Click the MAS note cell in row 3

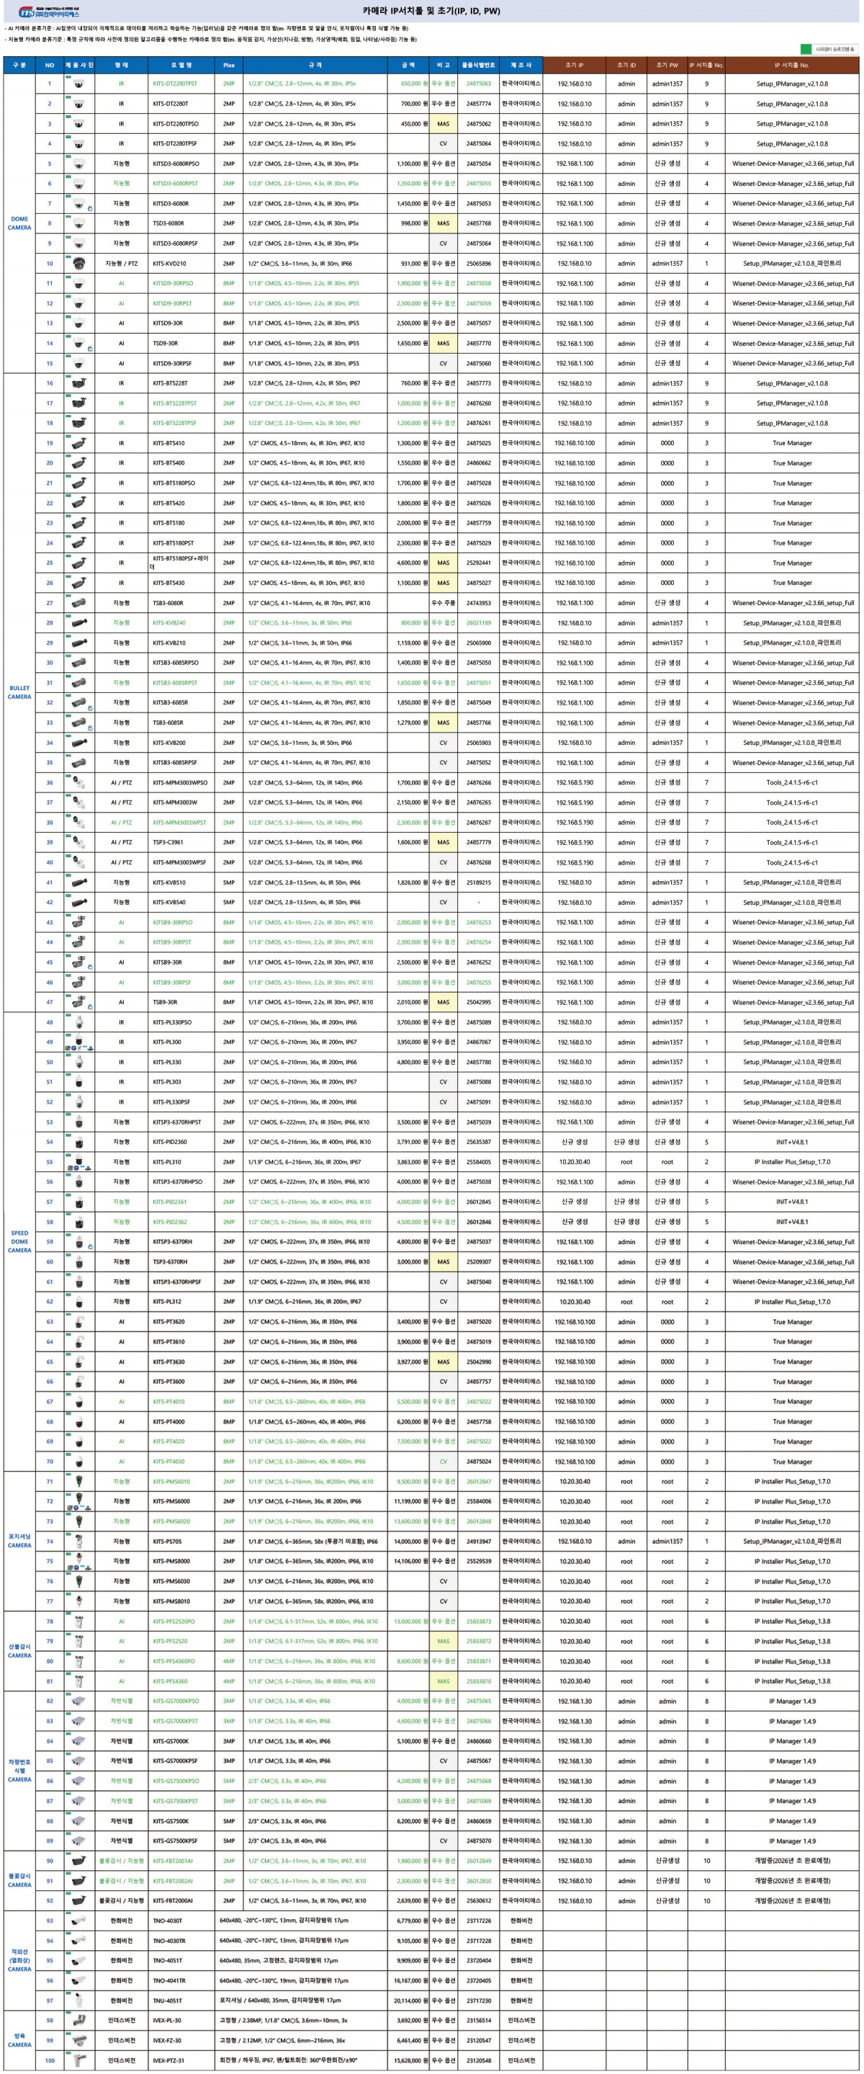[443, 124]
